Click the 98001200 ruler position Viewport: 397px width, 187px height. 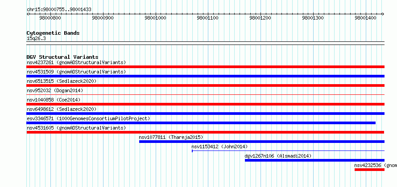(x=261, y=18)
